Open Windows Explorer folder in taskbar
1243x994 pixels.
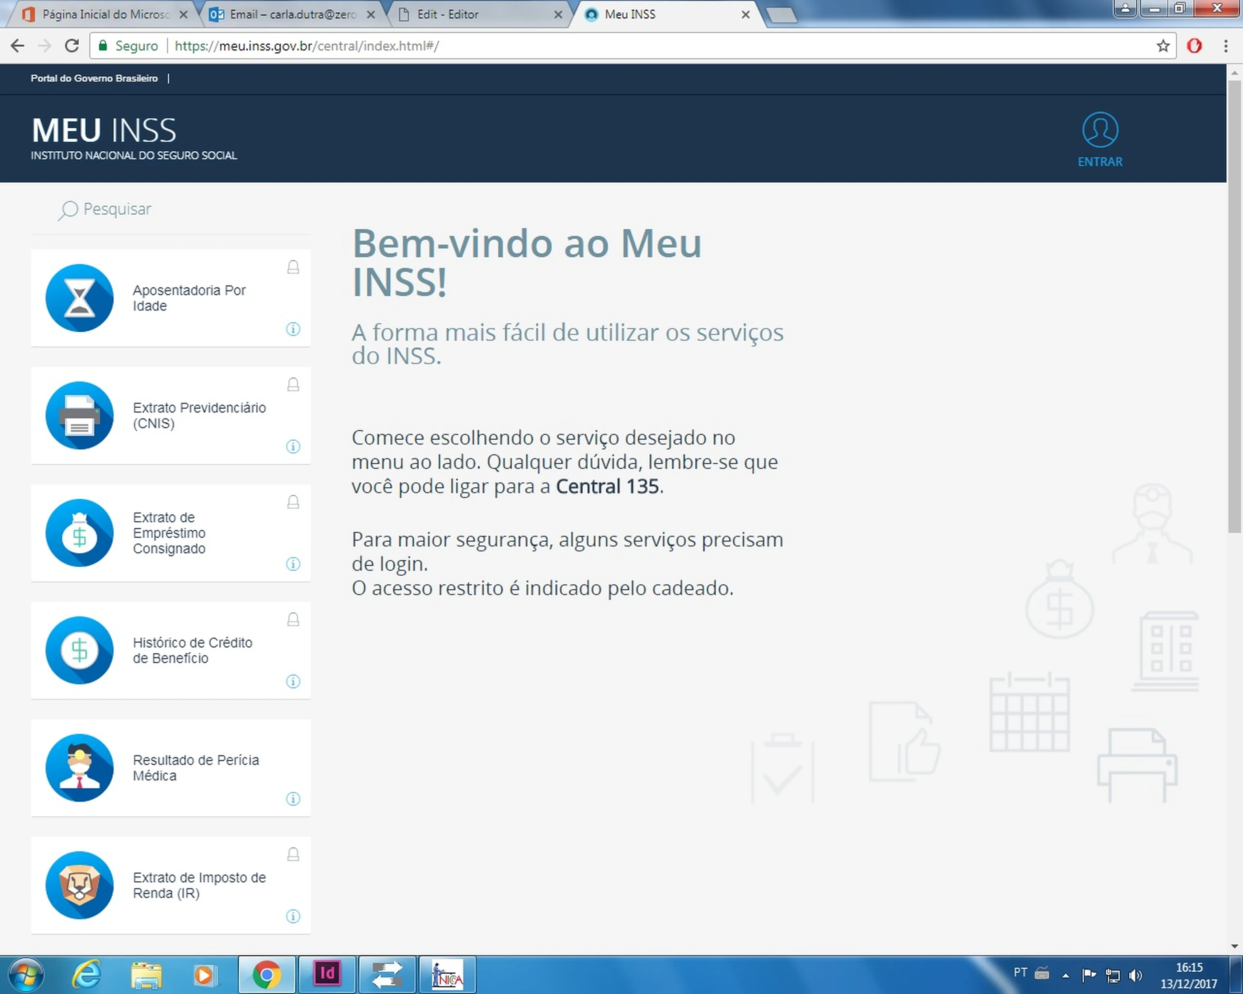146,975
